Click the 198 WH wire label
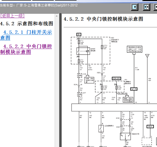Image resolution: width=157 pixels, height=147 pixels. click(150, 79)
